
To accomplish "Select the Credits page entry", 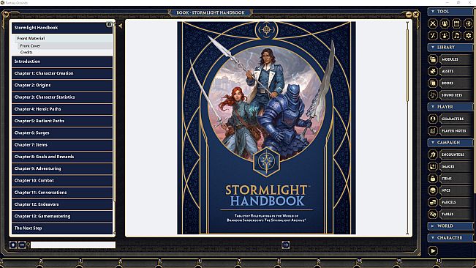I will pyautogui.click(x=64, y=52).
